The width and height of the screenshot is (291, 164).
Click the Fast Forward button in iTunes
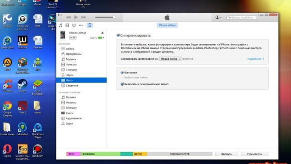[84, 17]
